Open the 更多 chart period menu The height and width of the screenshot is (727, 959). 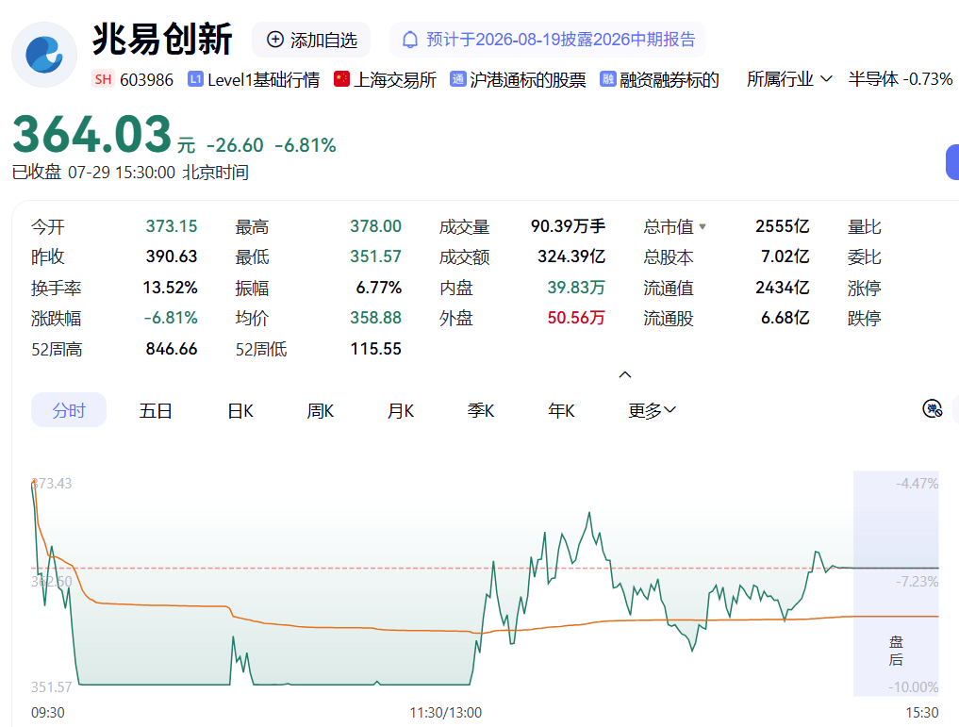point(652,410)
